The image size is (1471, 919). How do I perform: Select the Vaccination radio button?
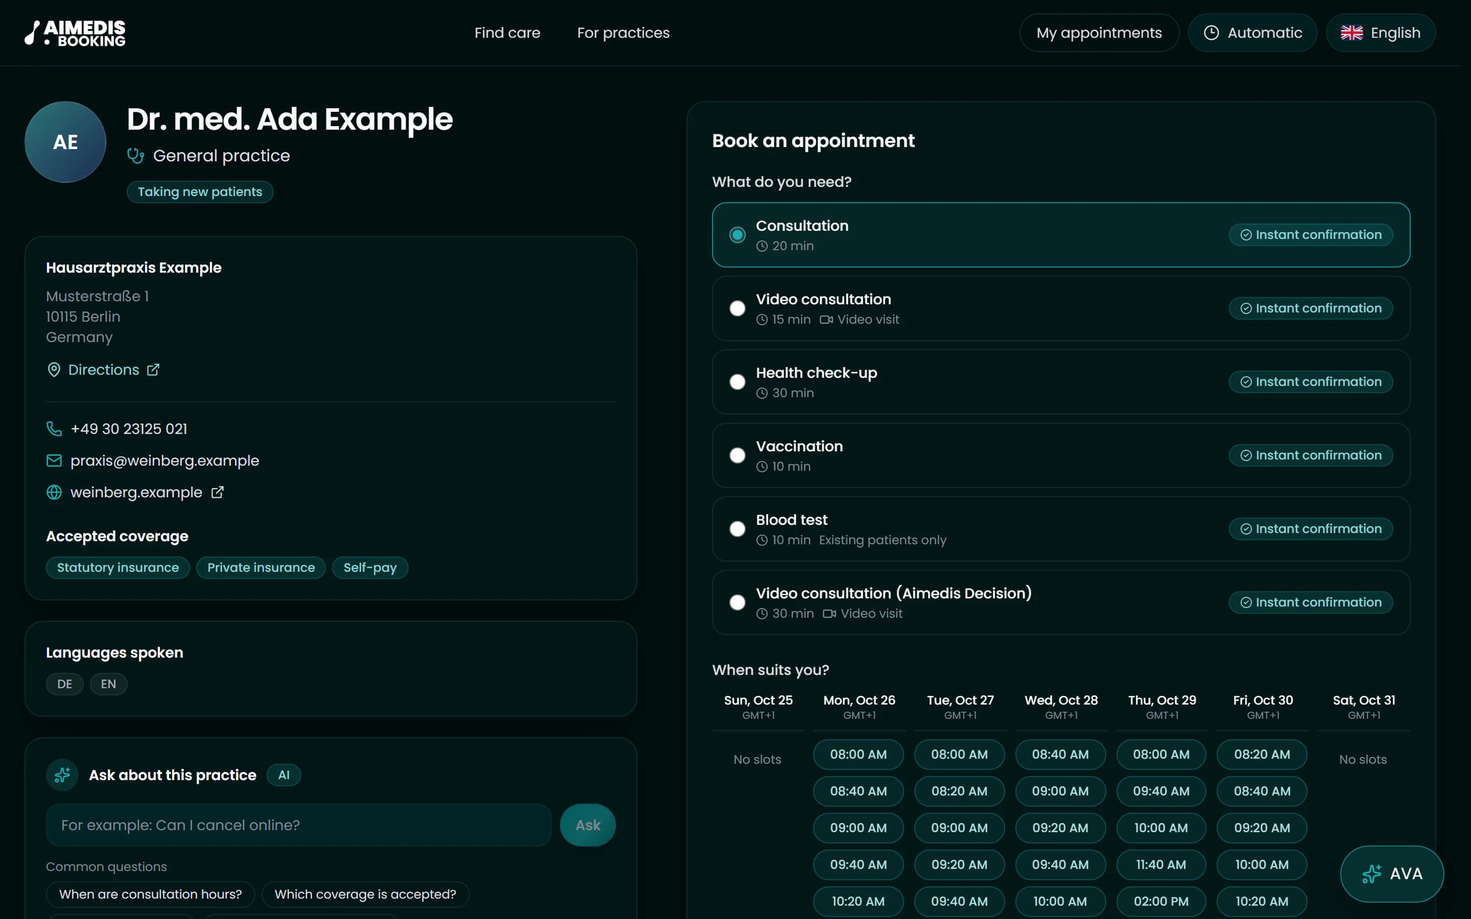click(x=738, y=455)
